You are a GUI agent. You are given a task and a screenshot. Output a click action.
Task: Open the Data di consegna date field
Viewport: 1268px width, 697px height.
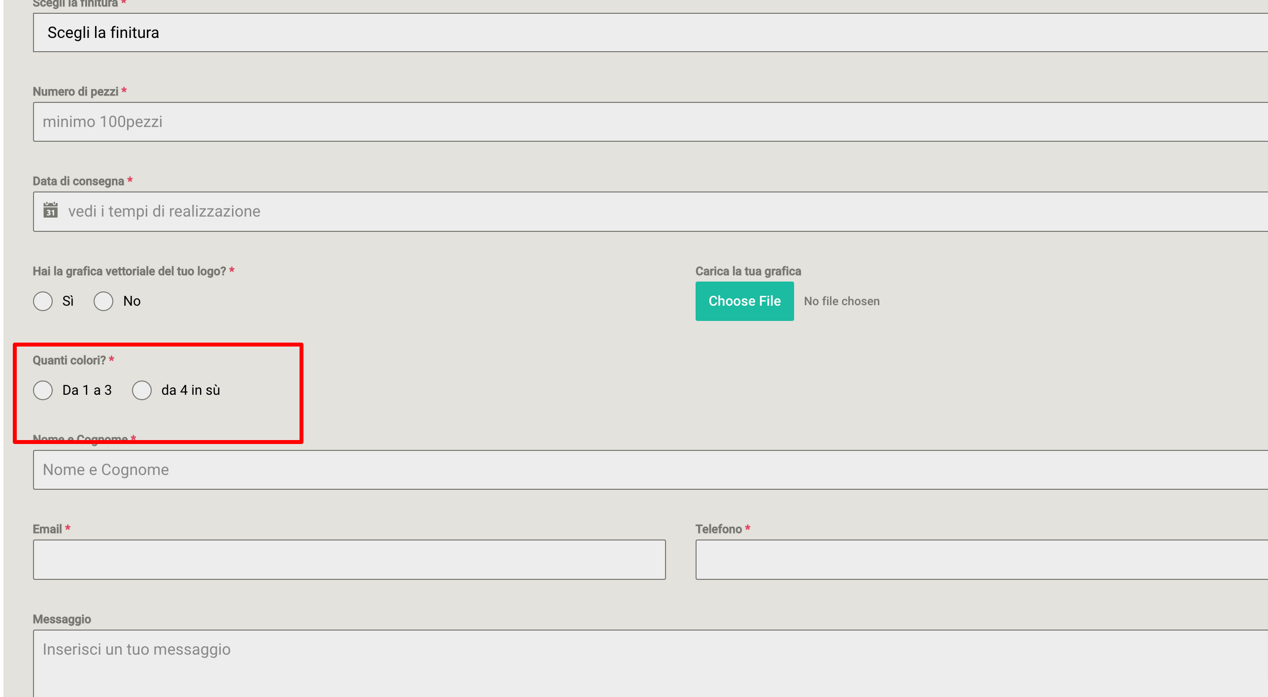pyautogui.click(x=650, y=211)
